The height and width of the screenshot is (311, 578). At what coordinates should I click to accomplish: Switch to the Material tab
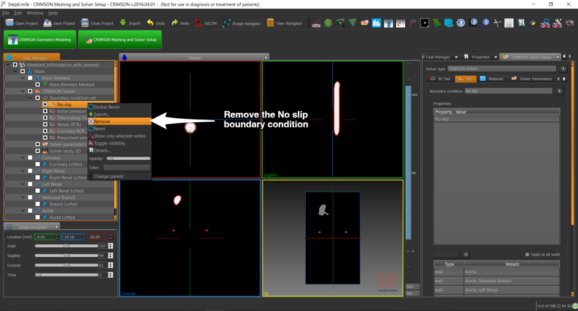[491, 79]
